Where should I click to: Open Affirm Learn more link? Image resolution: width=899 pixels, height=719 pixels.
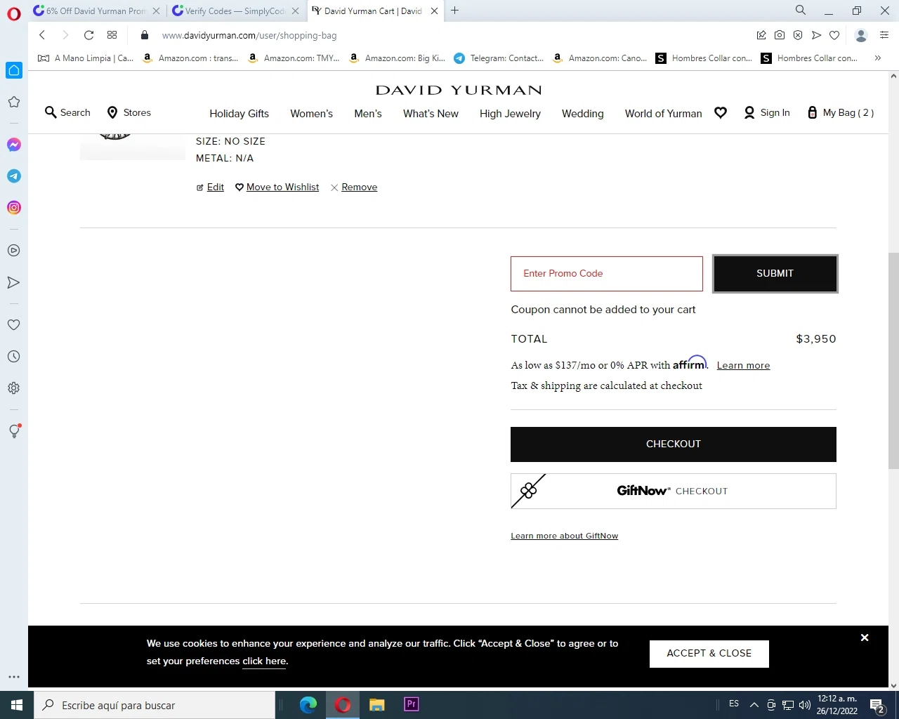(743, 365)
